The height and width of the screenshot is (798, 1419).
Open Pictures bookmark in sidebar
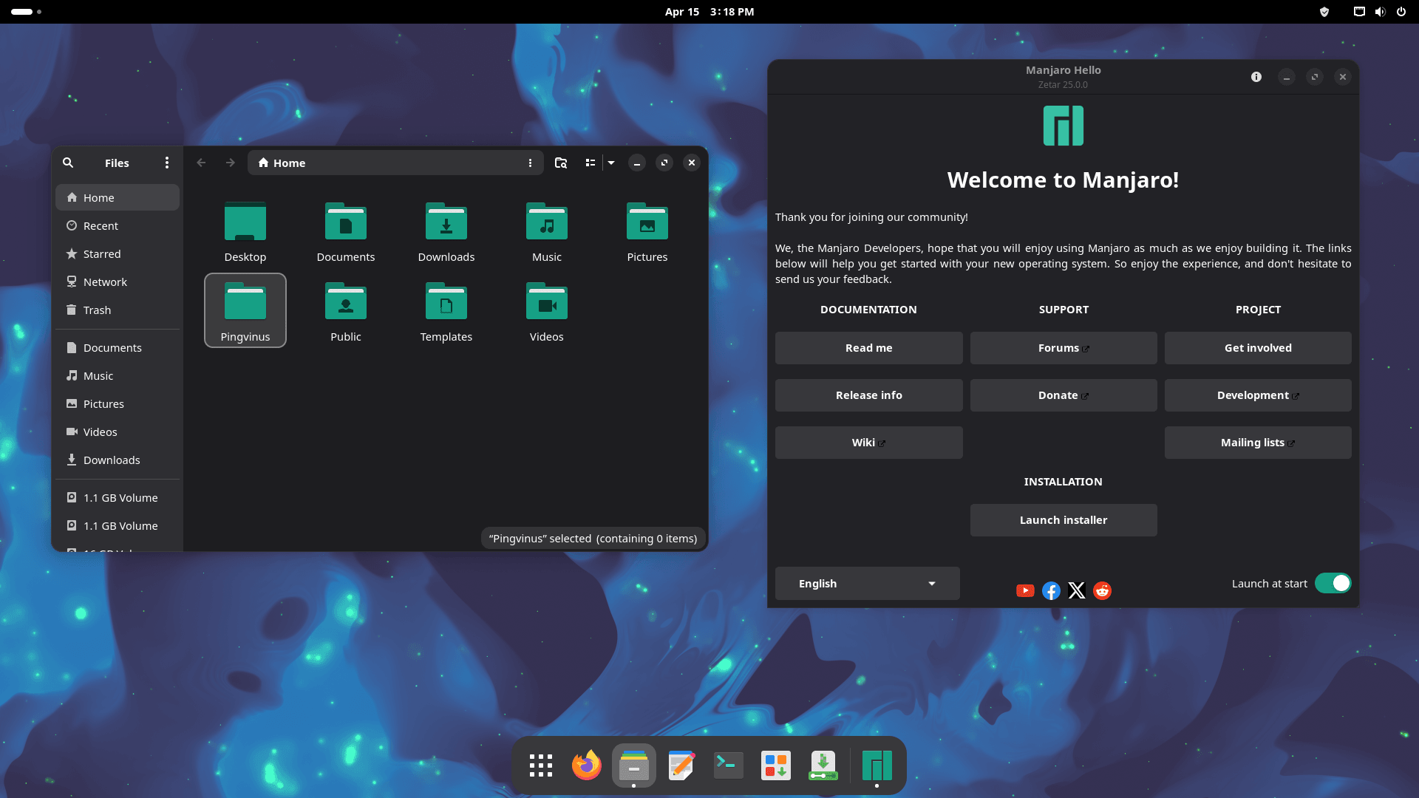118,403
